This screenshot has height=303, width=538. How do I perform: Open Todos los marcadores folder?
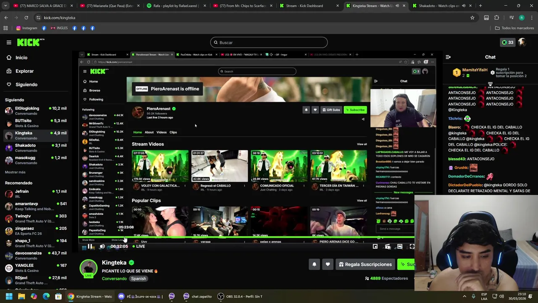pos(514,28)
